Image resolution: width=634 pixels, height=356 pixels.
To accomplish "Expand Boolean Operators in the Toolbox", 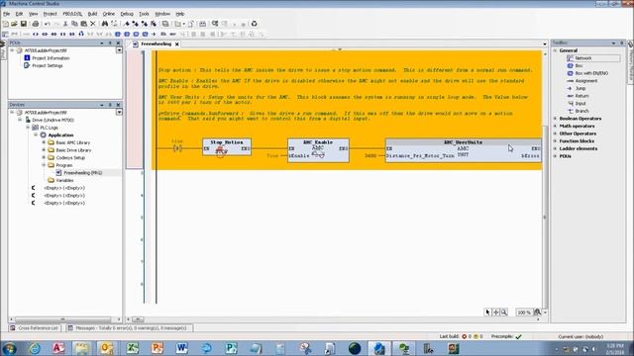I will pyautogui.click(x=556, y=119).
